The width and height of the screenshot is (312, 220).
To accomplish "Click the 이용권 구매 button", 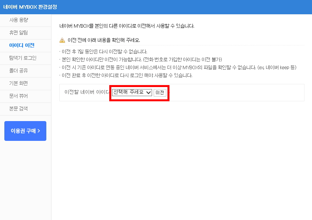I will tap(25, 131).
